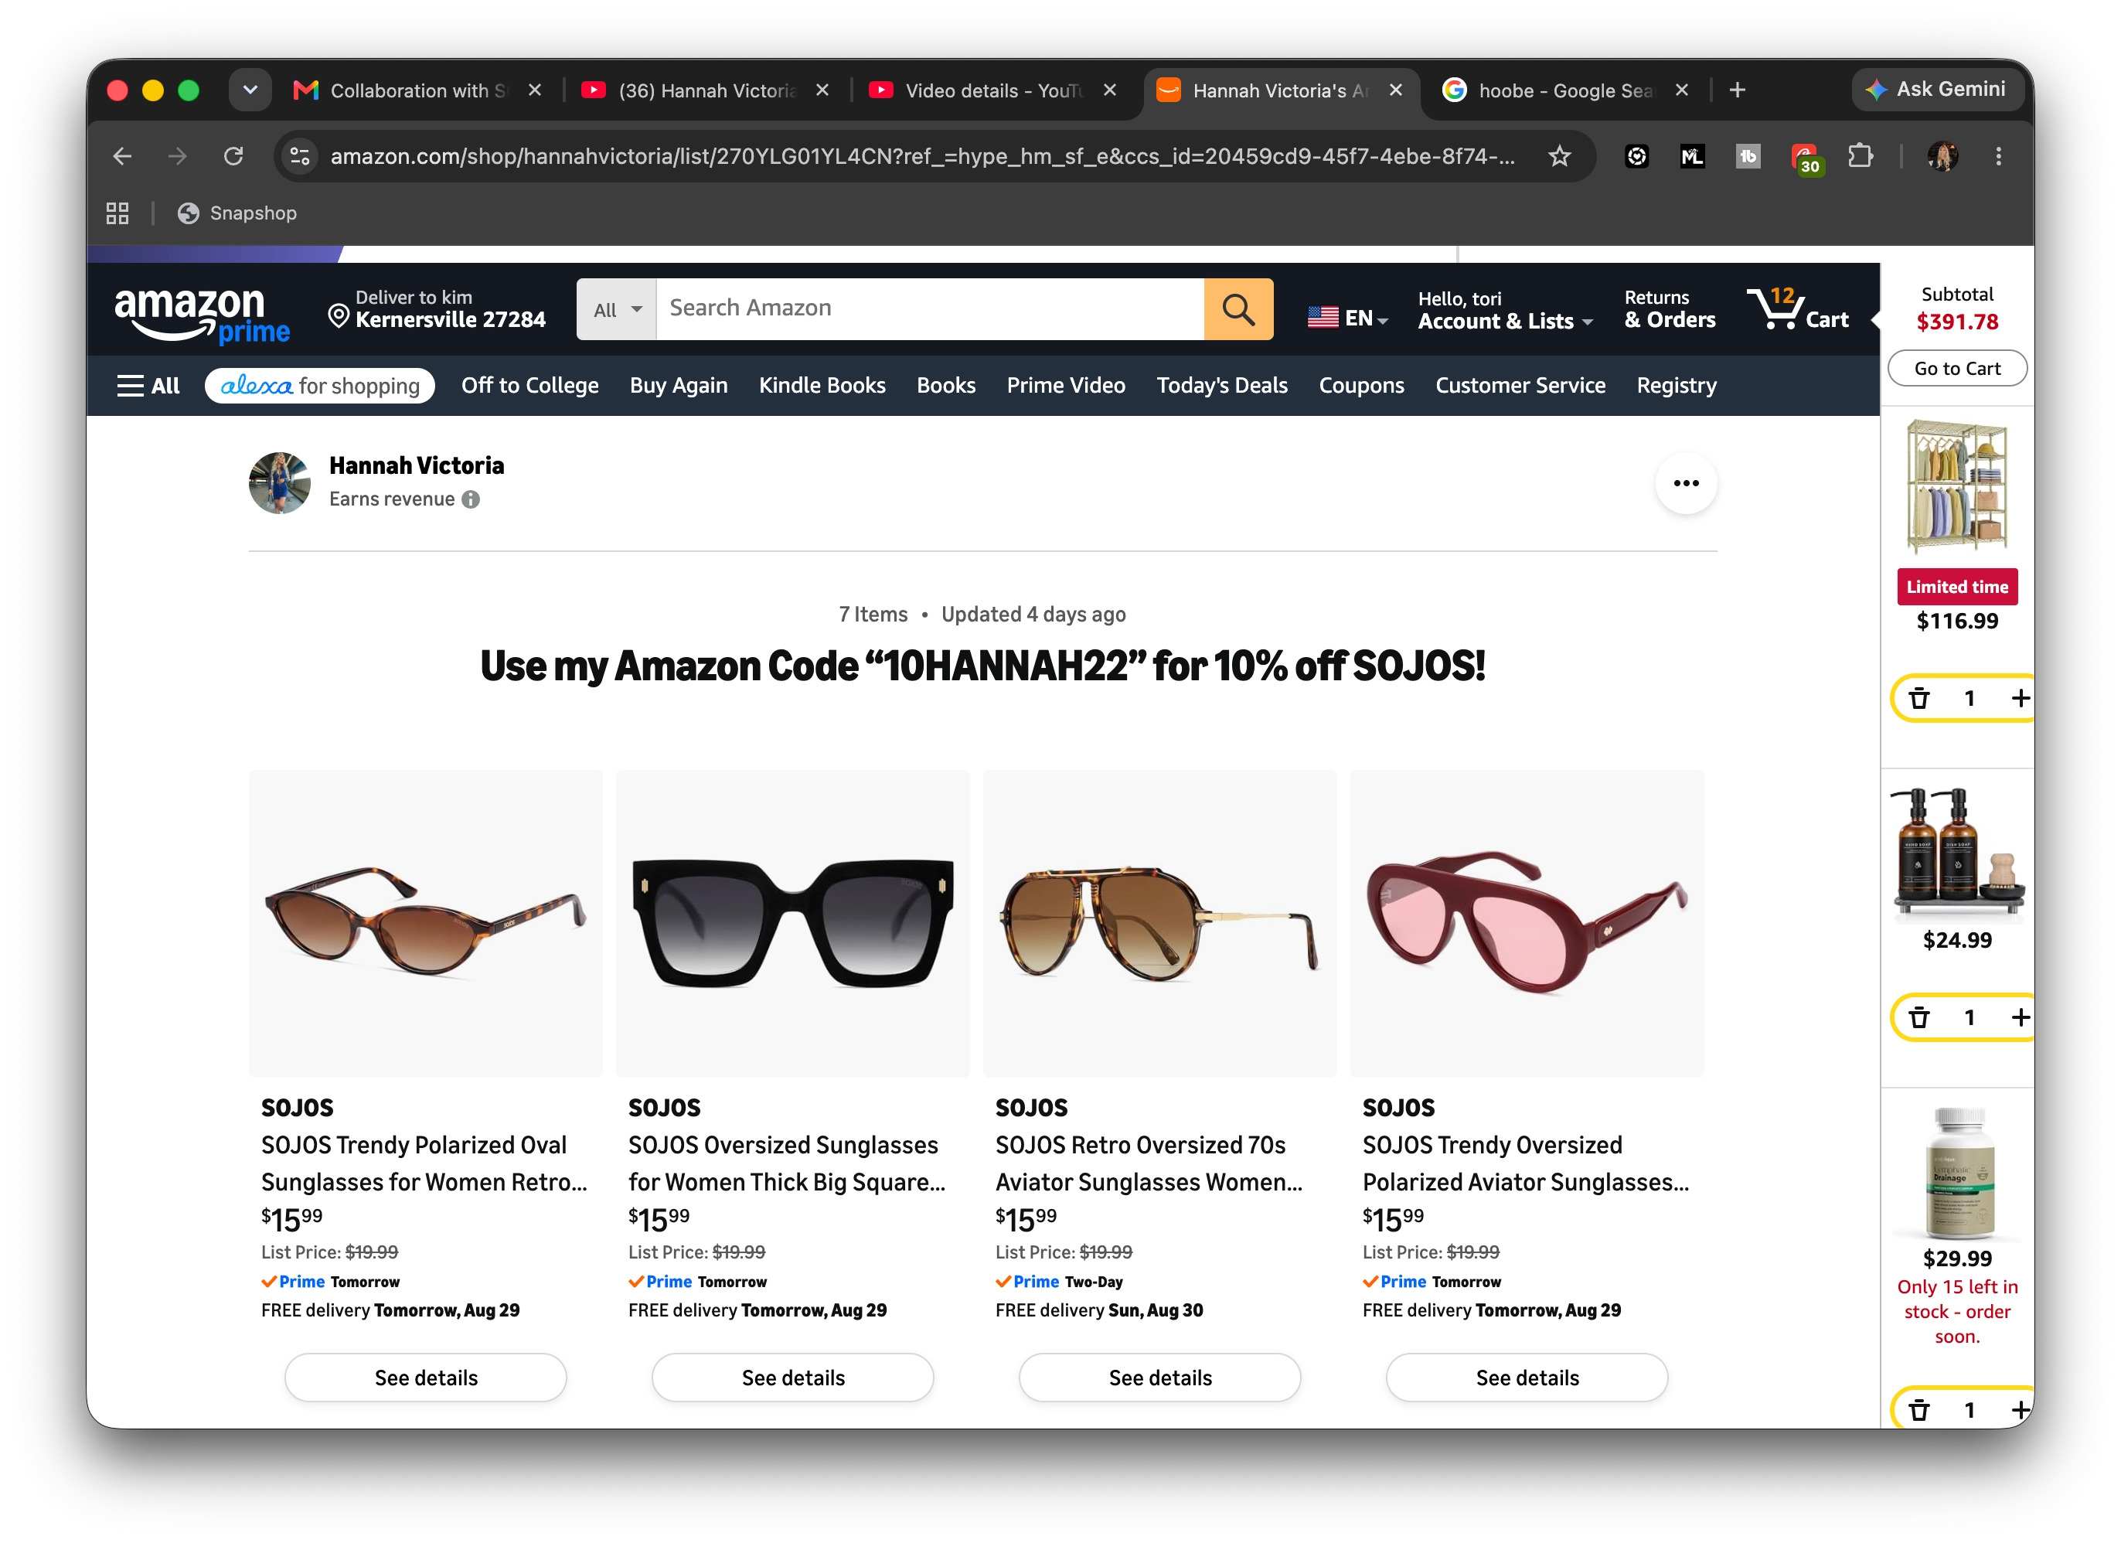This screenshot has height=1543, width=2121.
Task: Open Today's Deals nav item
Action: (1221, 385)
